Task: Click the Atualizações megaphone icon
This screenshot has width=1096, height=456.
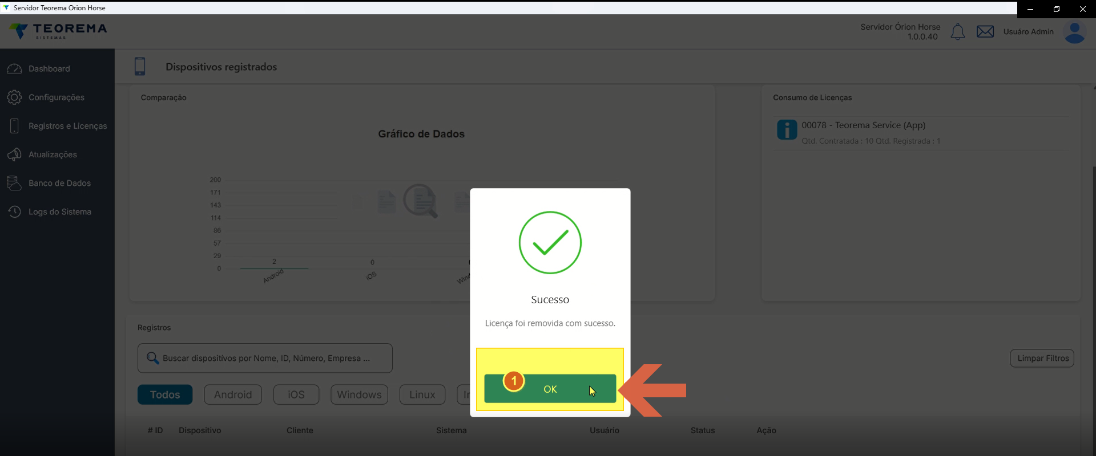Action: point(14,154)
